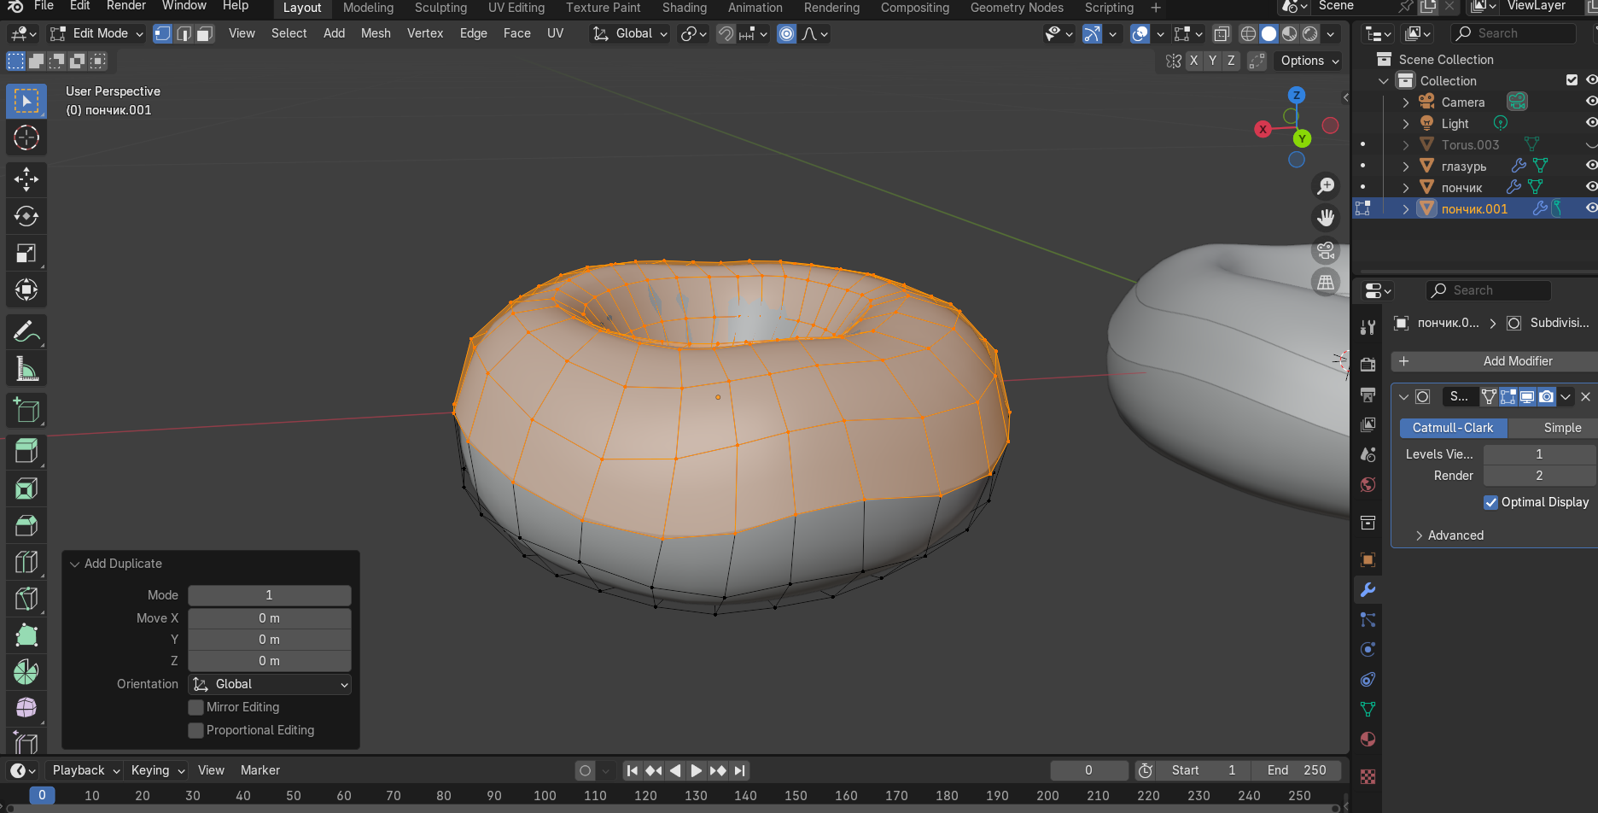Toggle perspective/orthographic grid icon
Viewport: 1598px width, 813px height.
pos(1326,283)
